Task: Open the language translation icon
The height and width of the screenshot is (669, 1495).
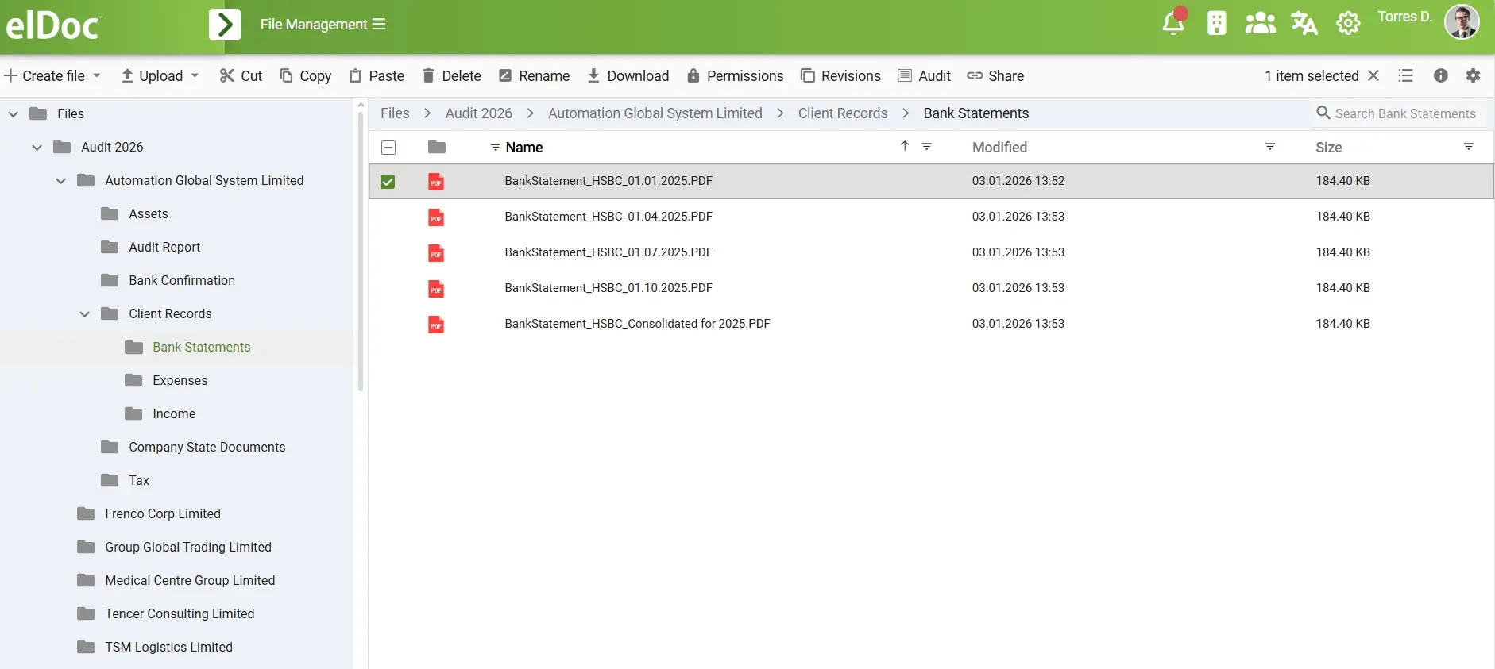Action: (1304, 24)
